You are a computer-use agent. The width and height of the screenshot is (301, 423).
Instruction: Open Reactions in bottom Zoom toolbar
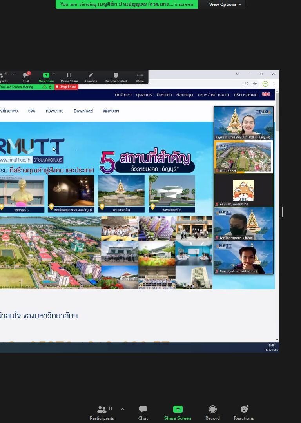click(244, 413)
